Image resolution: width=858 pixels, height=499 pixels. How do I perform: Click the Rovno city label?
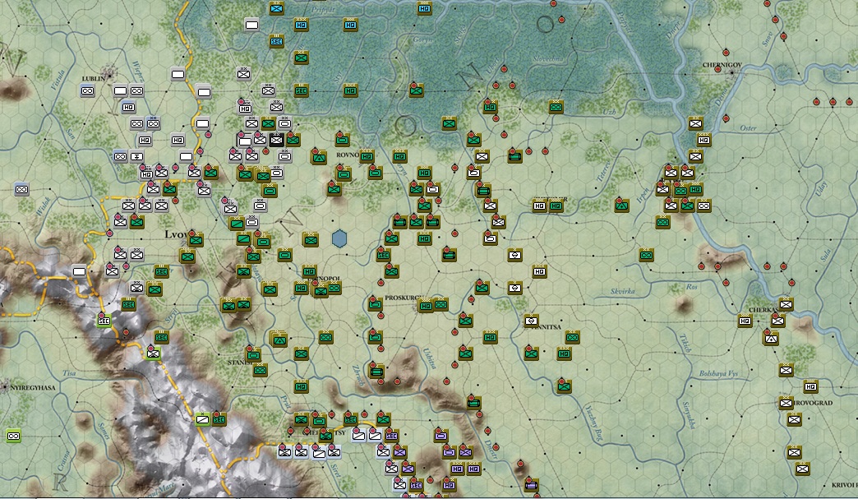pyautogui.click(x=348, y=155)
